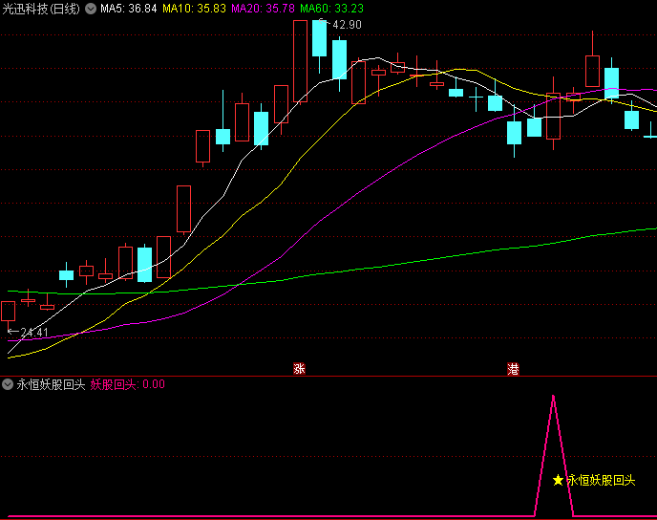Image resolution: width=657 pixels, height=520 pixels.
Task: Click the yellow star signal marker
Action: click(558, 480)
